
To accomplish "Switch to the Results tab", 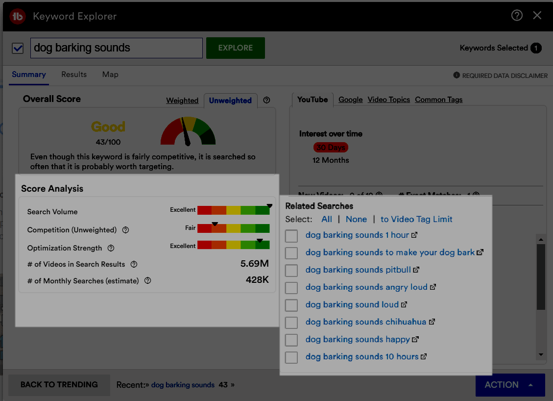I will coord(74,75).
